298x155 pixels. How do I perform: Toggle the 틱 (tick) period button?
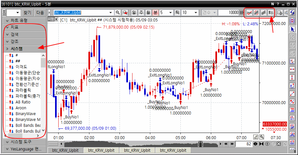[x=178, y=13]
